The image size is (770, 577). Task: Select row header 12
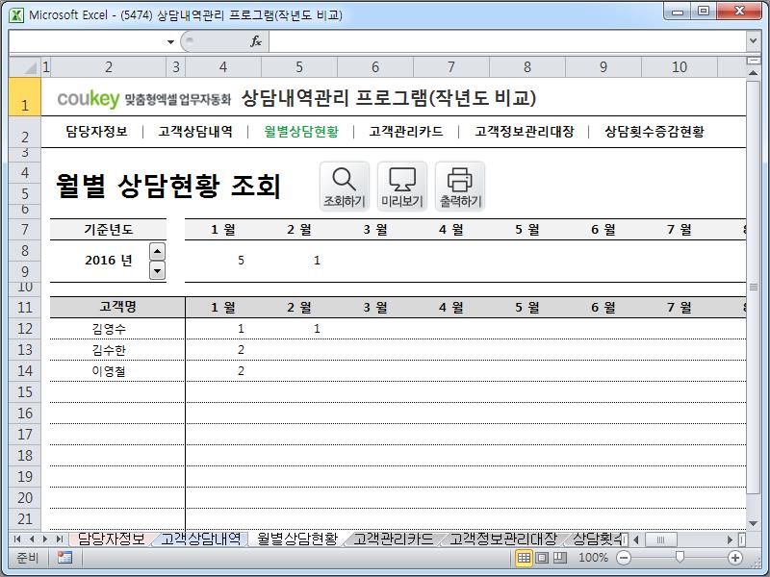click(x=25, y=328)
